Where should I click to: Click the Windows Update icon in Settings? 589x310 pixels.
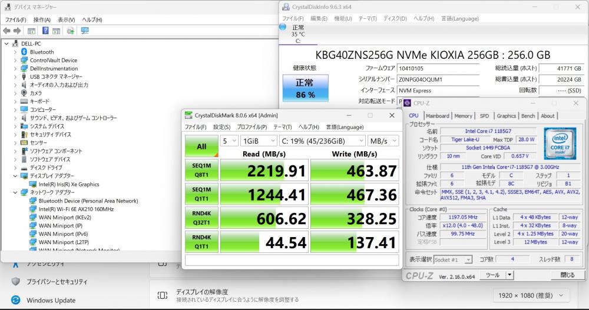click(x=15, y=300)
